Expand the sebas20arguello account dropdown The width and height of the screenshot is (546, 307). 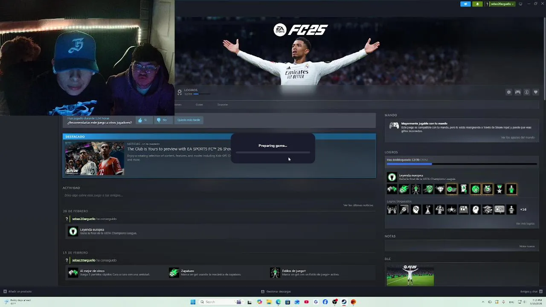[502, 4]
